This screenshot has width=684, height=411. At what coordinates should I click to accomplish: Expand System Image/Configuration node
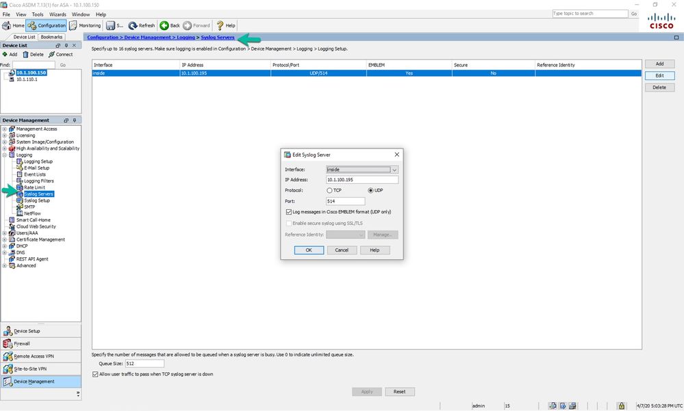tap(4, 142)
